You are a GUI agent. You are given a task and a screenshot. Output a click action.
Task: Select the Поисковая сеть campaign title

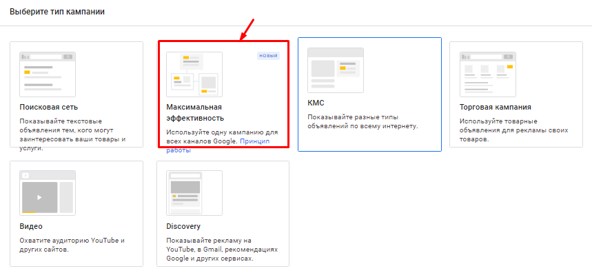pos(49,107)
